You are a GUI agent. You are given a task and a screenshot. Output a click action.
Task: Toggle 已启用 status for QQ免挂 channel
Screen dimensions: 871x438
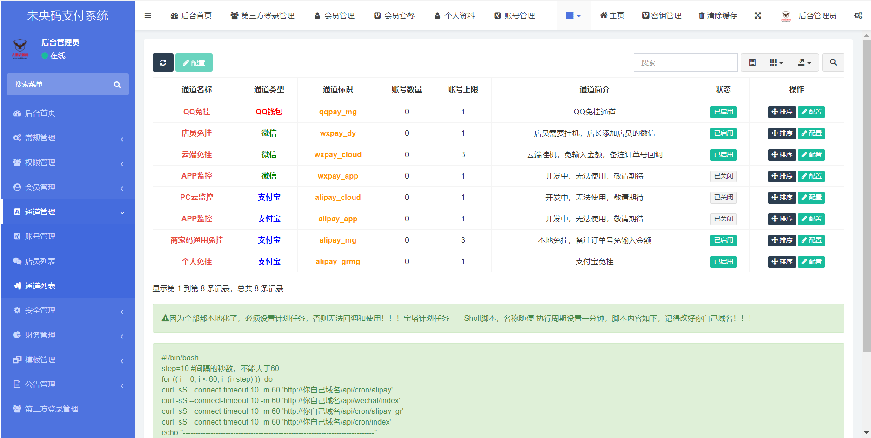[723, 112]
